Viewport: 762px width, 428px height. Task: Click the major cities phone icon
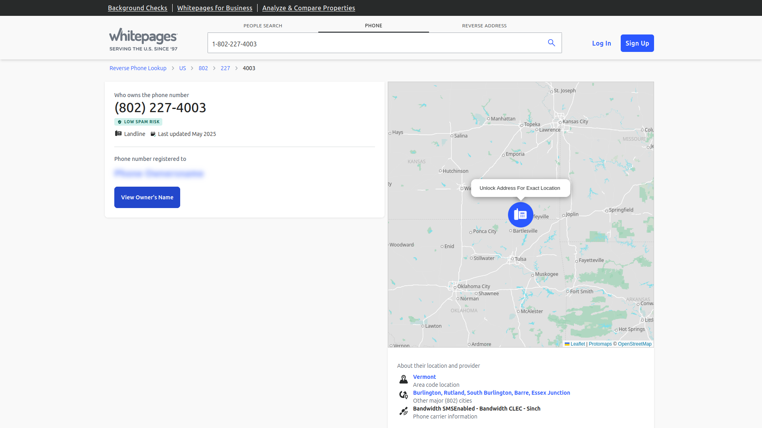404,395
